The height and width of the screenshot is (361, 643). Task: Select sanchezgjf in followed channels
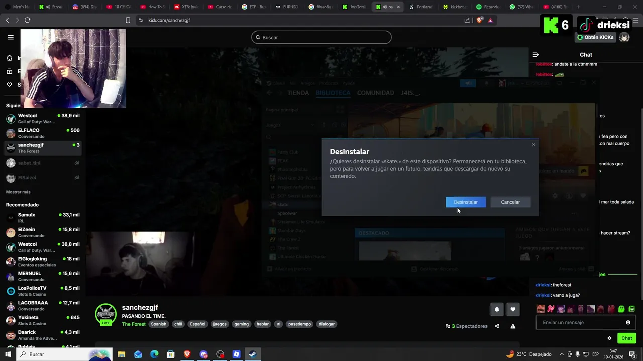(x=43, y=148)
